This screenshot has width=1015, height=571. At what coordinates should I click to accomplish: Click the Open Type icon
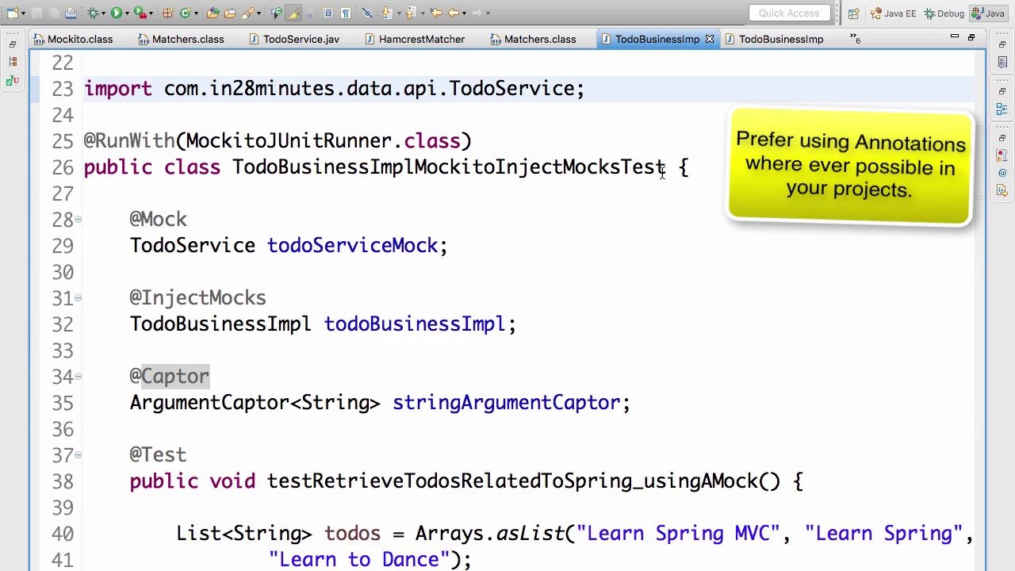point(213,13)
